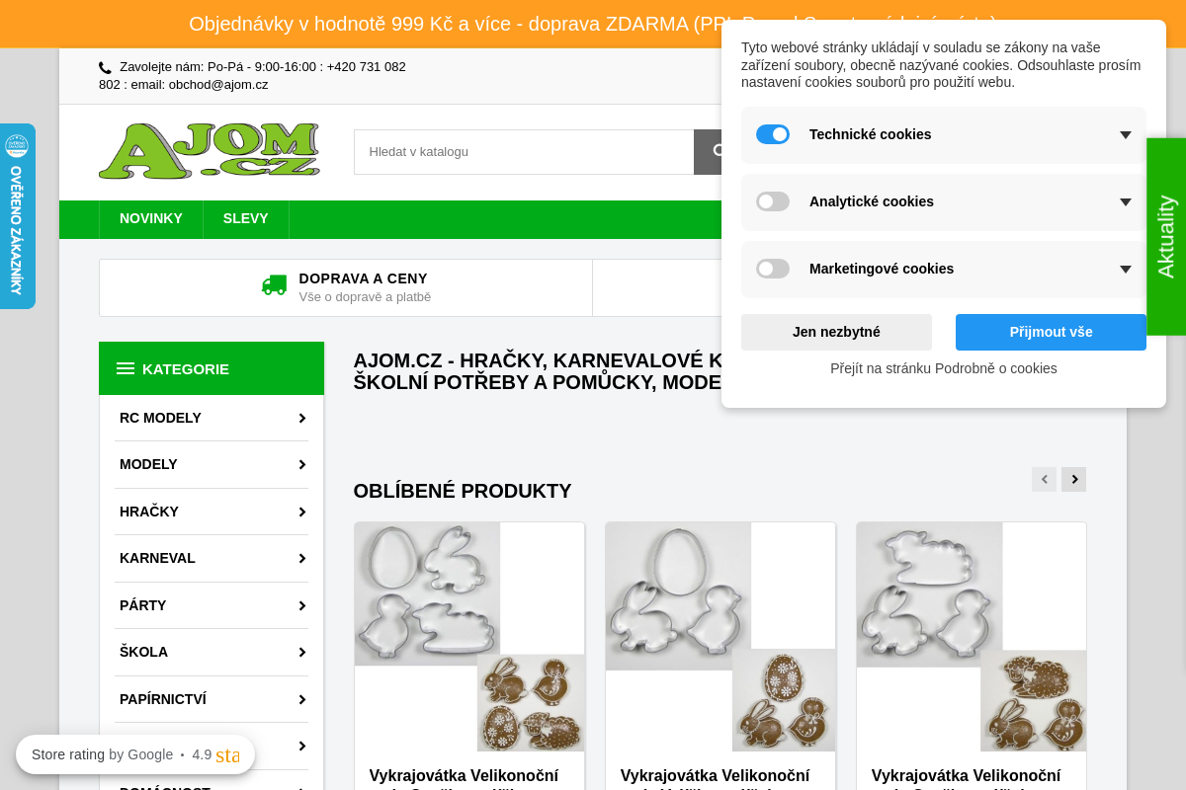Expand the Technické cookies details arrow

click(x=1126, y=135)
